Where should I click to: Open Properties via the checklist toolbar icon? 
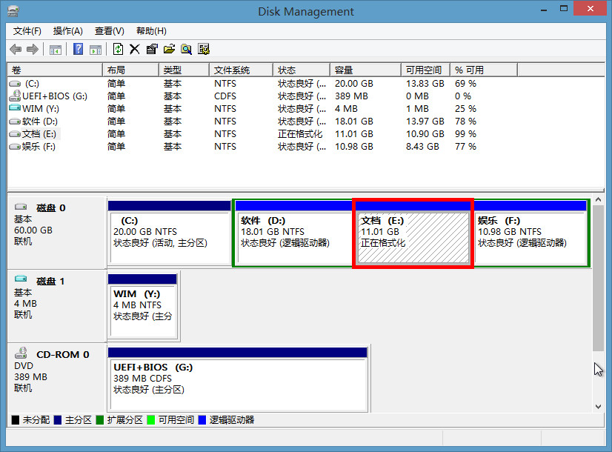click(152, 50)
